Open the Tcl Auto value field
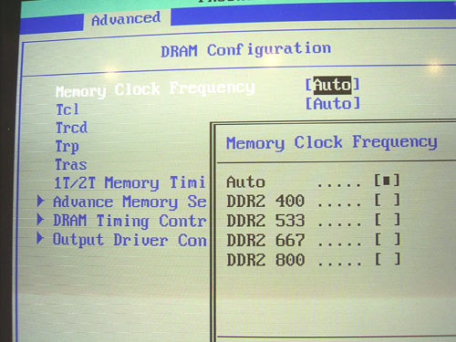 pos(333,104)
